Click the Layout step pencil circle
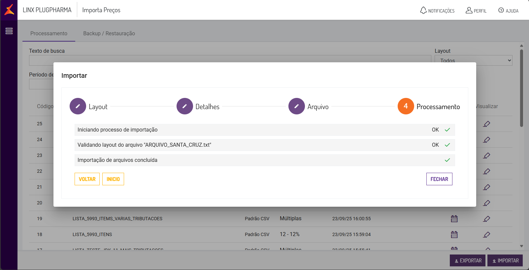 tap(78, 106)
